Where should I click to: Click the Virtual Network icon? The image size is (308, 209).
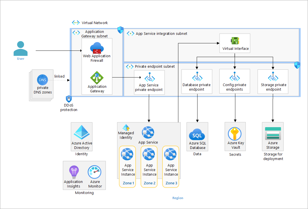[76, 23]
